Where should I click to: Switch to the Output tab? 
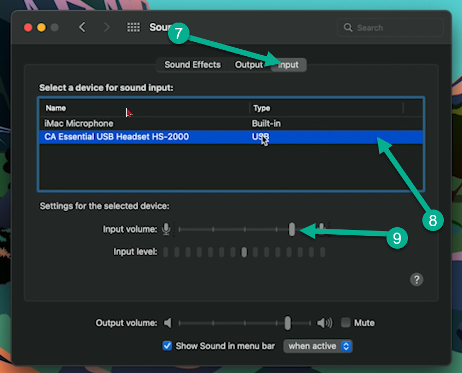tap(249, 64)
